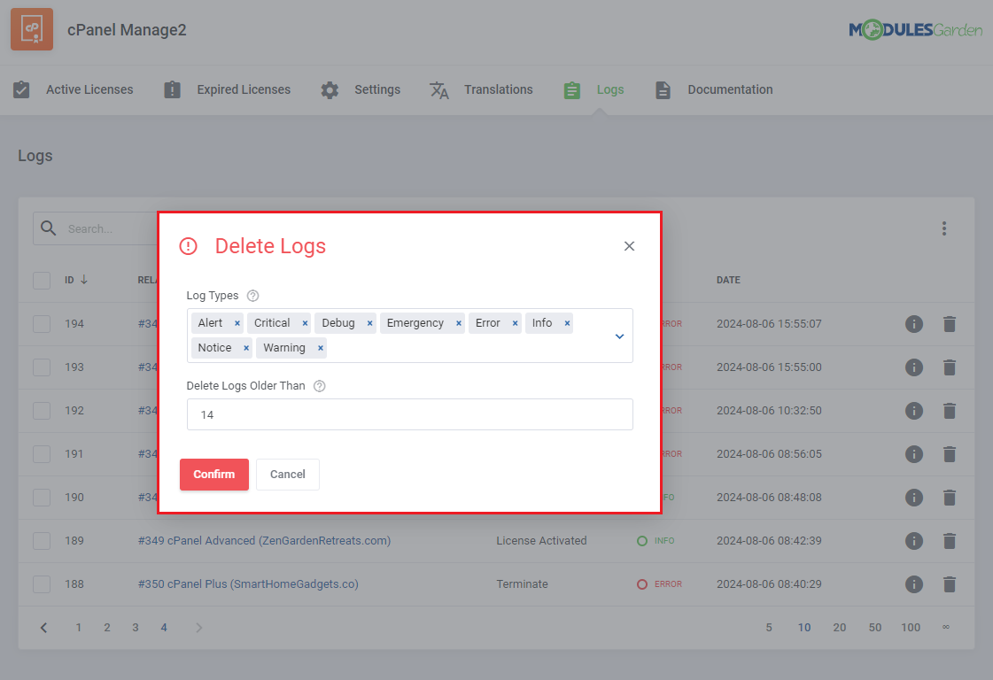Delete log 188 with trash icon
This screenshot has width=993, height=680.
pos(950,584)
